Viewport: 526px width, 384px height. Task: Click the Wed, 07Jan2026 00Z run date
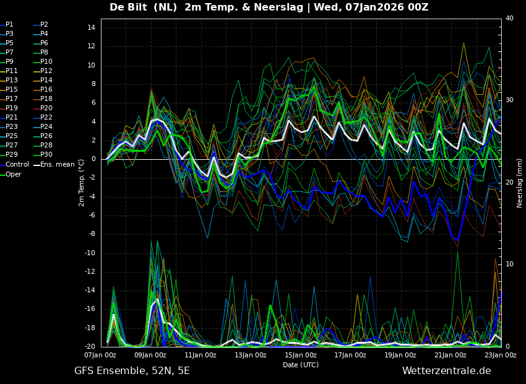[x=371, y=7]
